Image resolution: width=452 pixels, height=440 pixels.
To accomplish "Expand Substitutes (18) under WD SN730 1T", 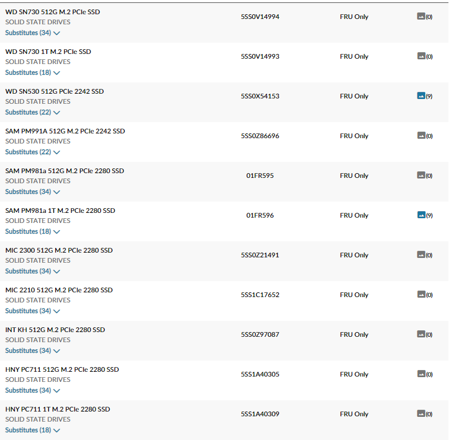I will (33, 72).
